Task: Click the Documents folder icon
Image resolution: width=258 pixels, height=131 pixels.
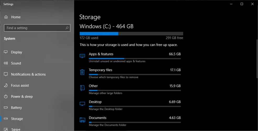Action: (x=82, y=120)
